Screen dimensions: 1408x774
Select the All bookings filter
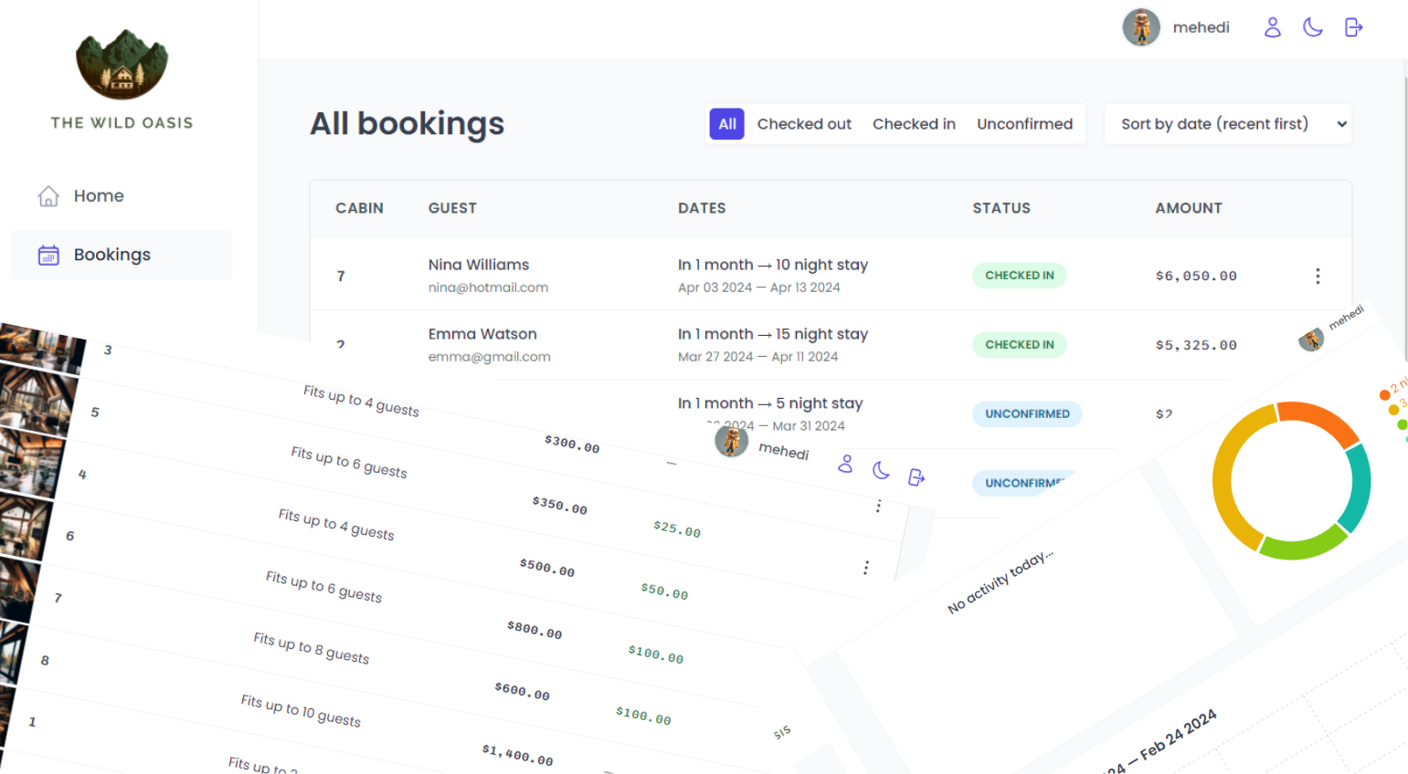[726, 124]
